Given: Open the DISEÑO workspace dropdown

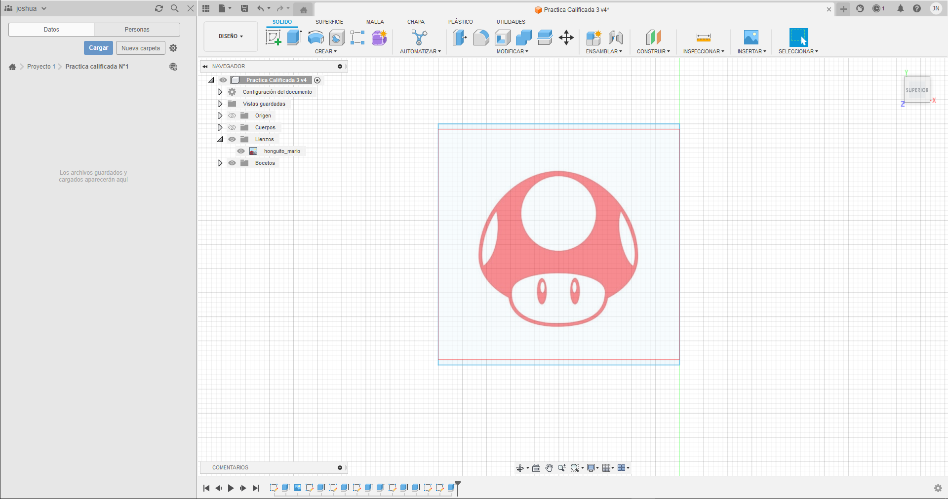Looking at the screenshot, I should (231, 36).
